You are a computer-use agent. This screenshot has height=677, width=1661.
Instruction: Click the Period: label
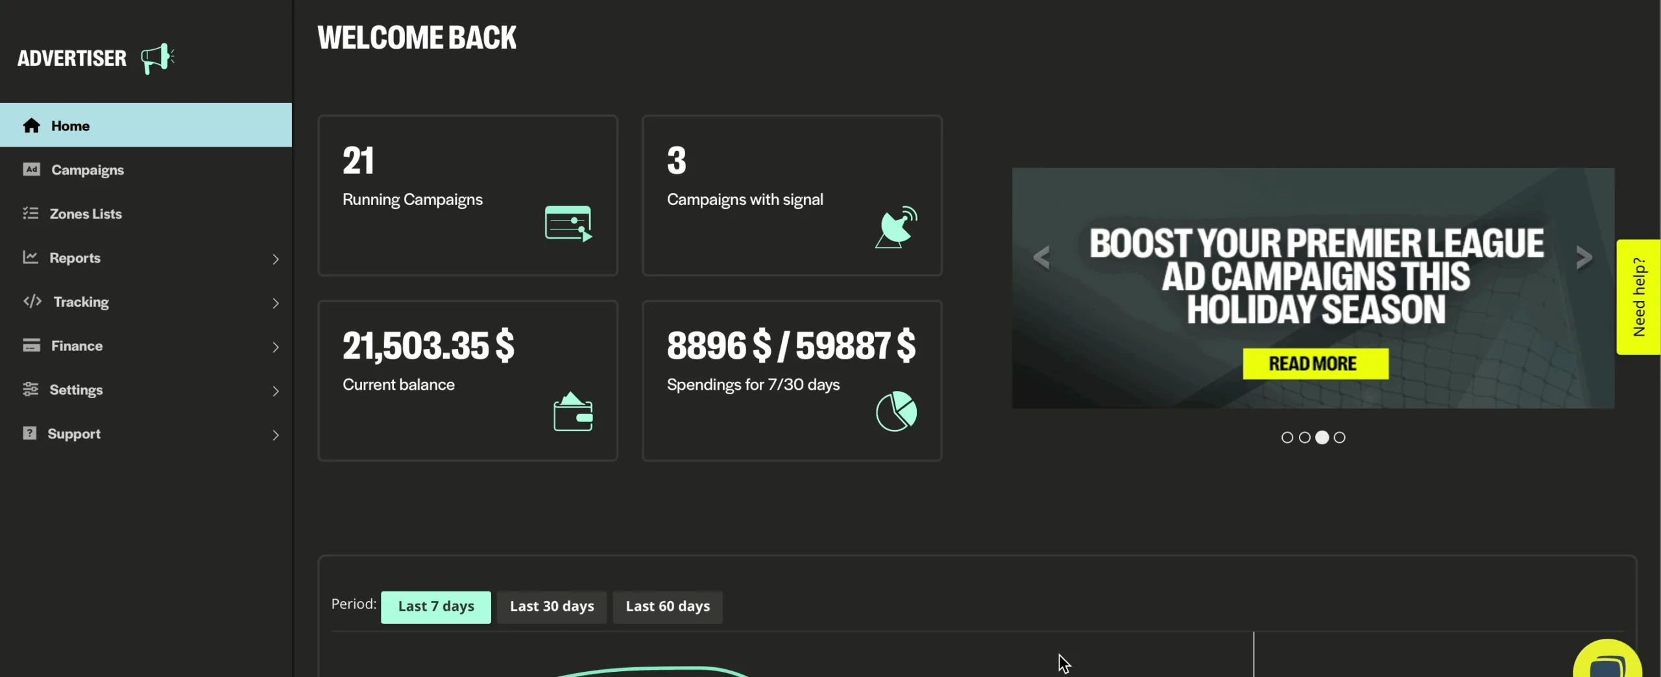pyautogui.click(x=354, y=604)
